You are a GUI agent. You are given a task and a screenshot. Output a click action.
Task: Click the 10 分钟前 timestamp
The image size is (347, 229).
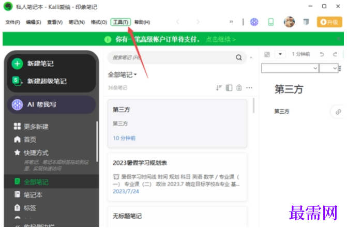coord(124,139)
